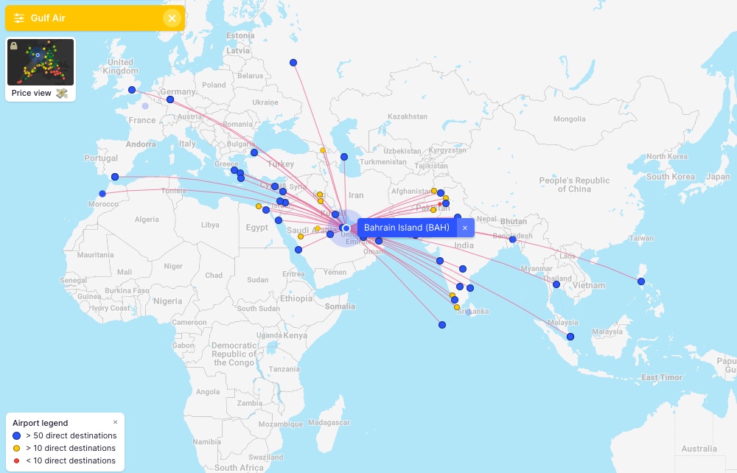The height and width of the screenshot is (473, 737).
Task: Click the blue dot in the Airport legend
Action: 15,436
